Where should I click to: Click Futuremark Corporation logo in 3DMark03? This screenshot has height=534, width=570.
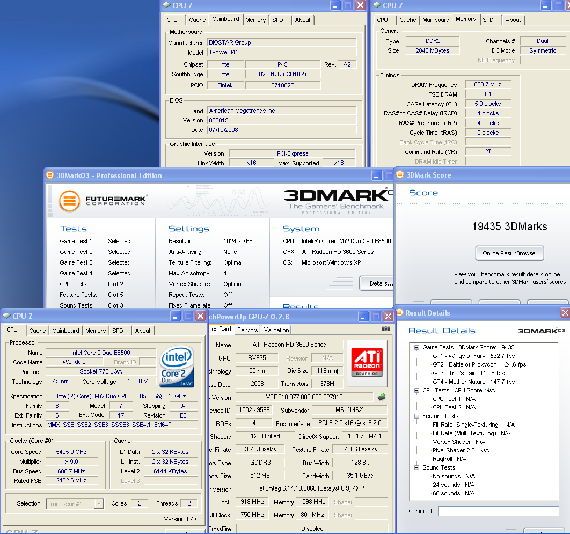point(103,200)
